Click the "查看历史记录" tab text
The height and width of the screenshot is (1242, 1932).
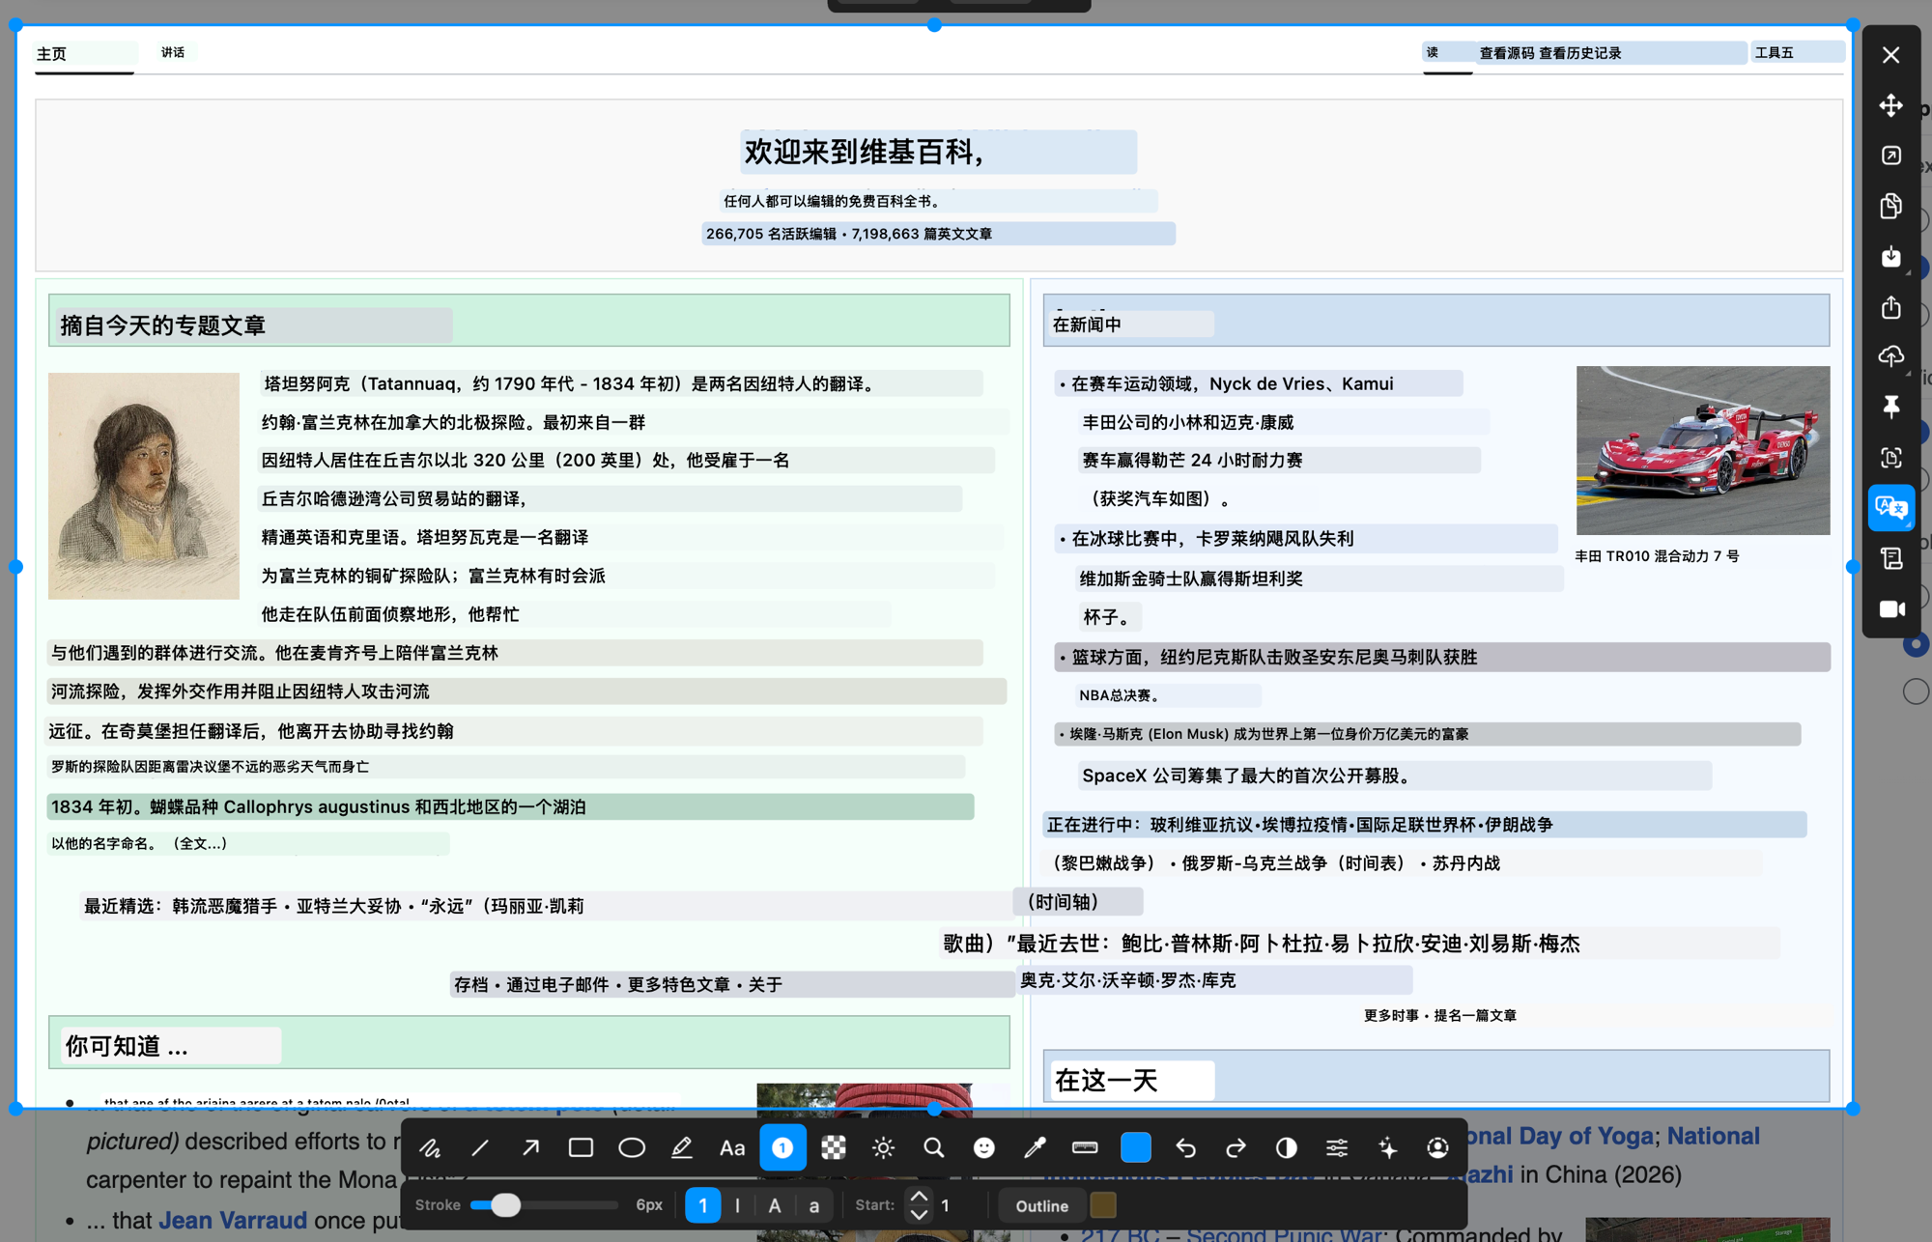click(1580, 53)
